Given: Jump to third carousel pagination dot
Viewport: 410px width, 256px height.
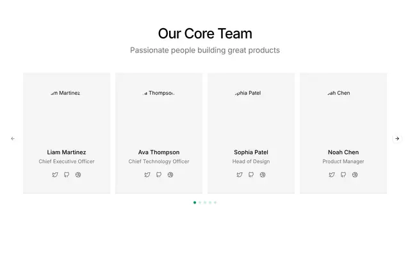Looking at the screenshot, I should point(205,202).
